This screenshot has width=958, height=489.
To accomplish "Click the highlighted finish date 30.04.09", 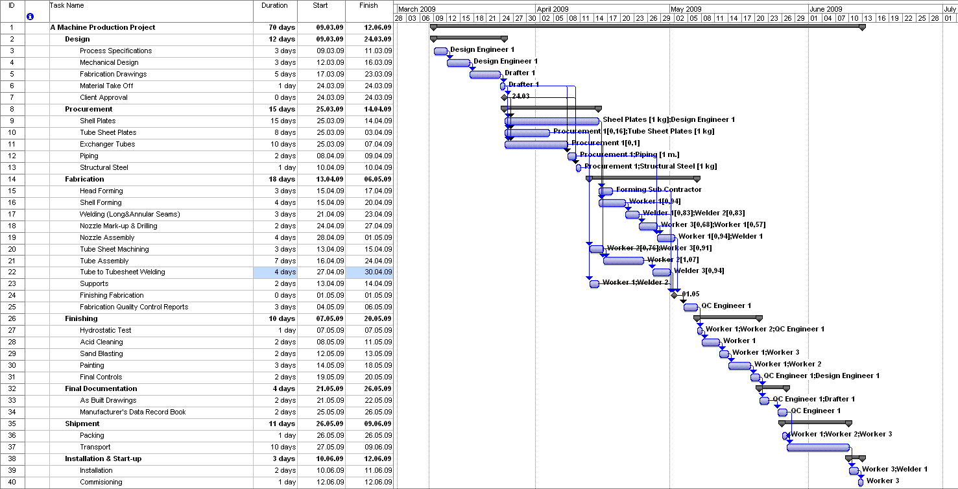I will point(369,272).
